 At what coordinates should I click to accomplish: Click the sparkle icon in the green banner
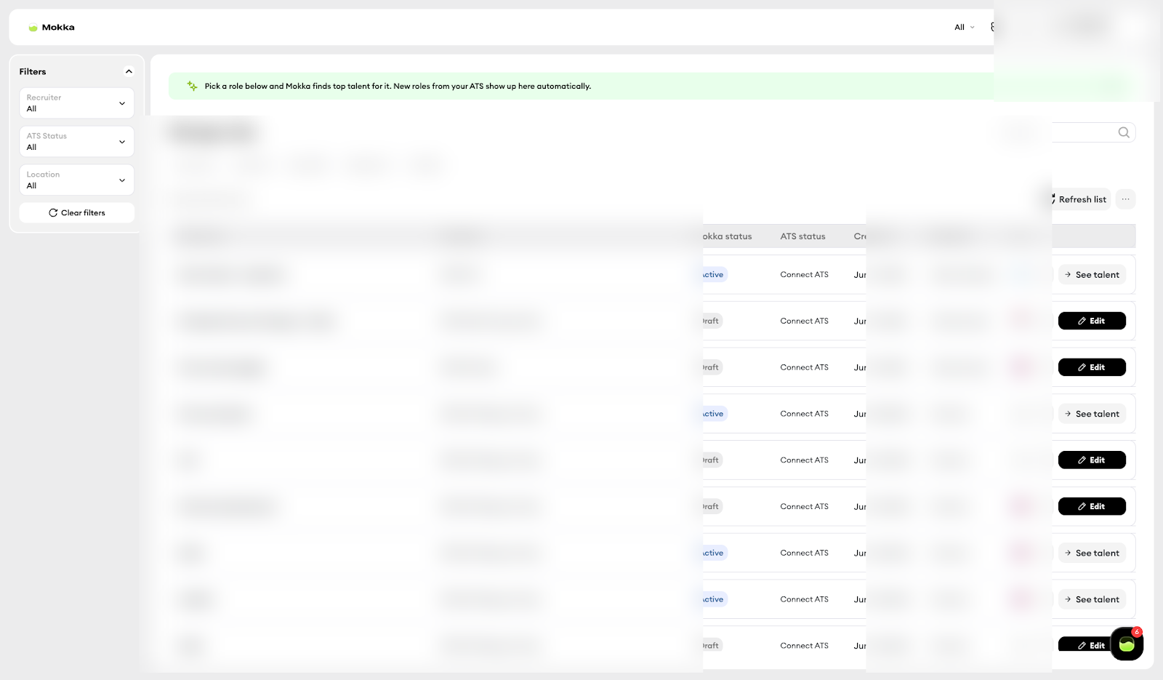coord(192,86)
